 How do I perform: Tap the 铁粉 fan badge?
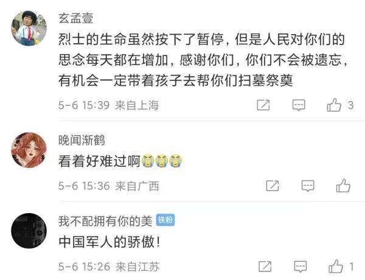(165, 220)
